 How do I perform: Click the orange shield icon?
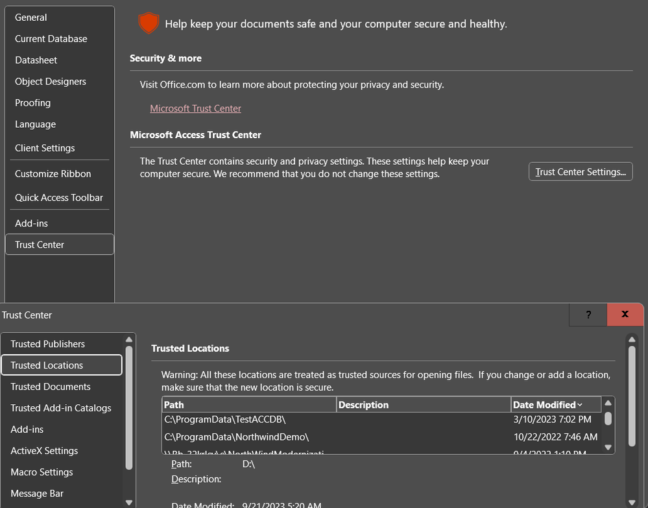click(x=149, y=23)
